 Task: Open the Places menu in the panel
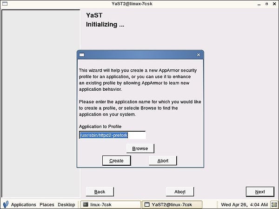coord(47,204)
